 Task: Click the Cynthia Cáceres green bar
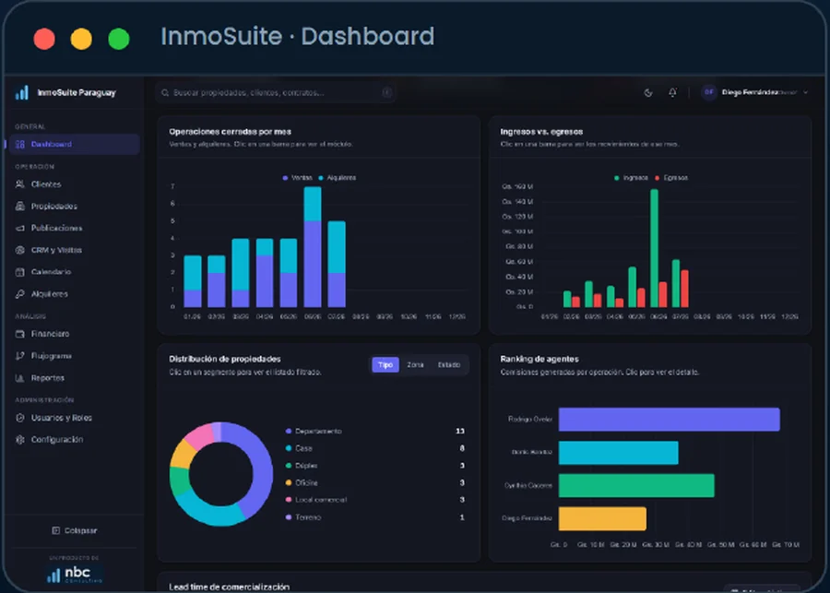pyautogui.click(x=636, y=485)
